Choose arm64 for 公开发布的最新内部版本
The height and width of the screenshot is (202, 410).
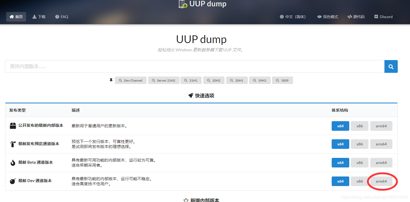[381, 126]
